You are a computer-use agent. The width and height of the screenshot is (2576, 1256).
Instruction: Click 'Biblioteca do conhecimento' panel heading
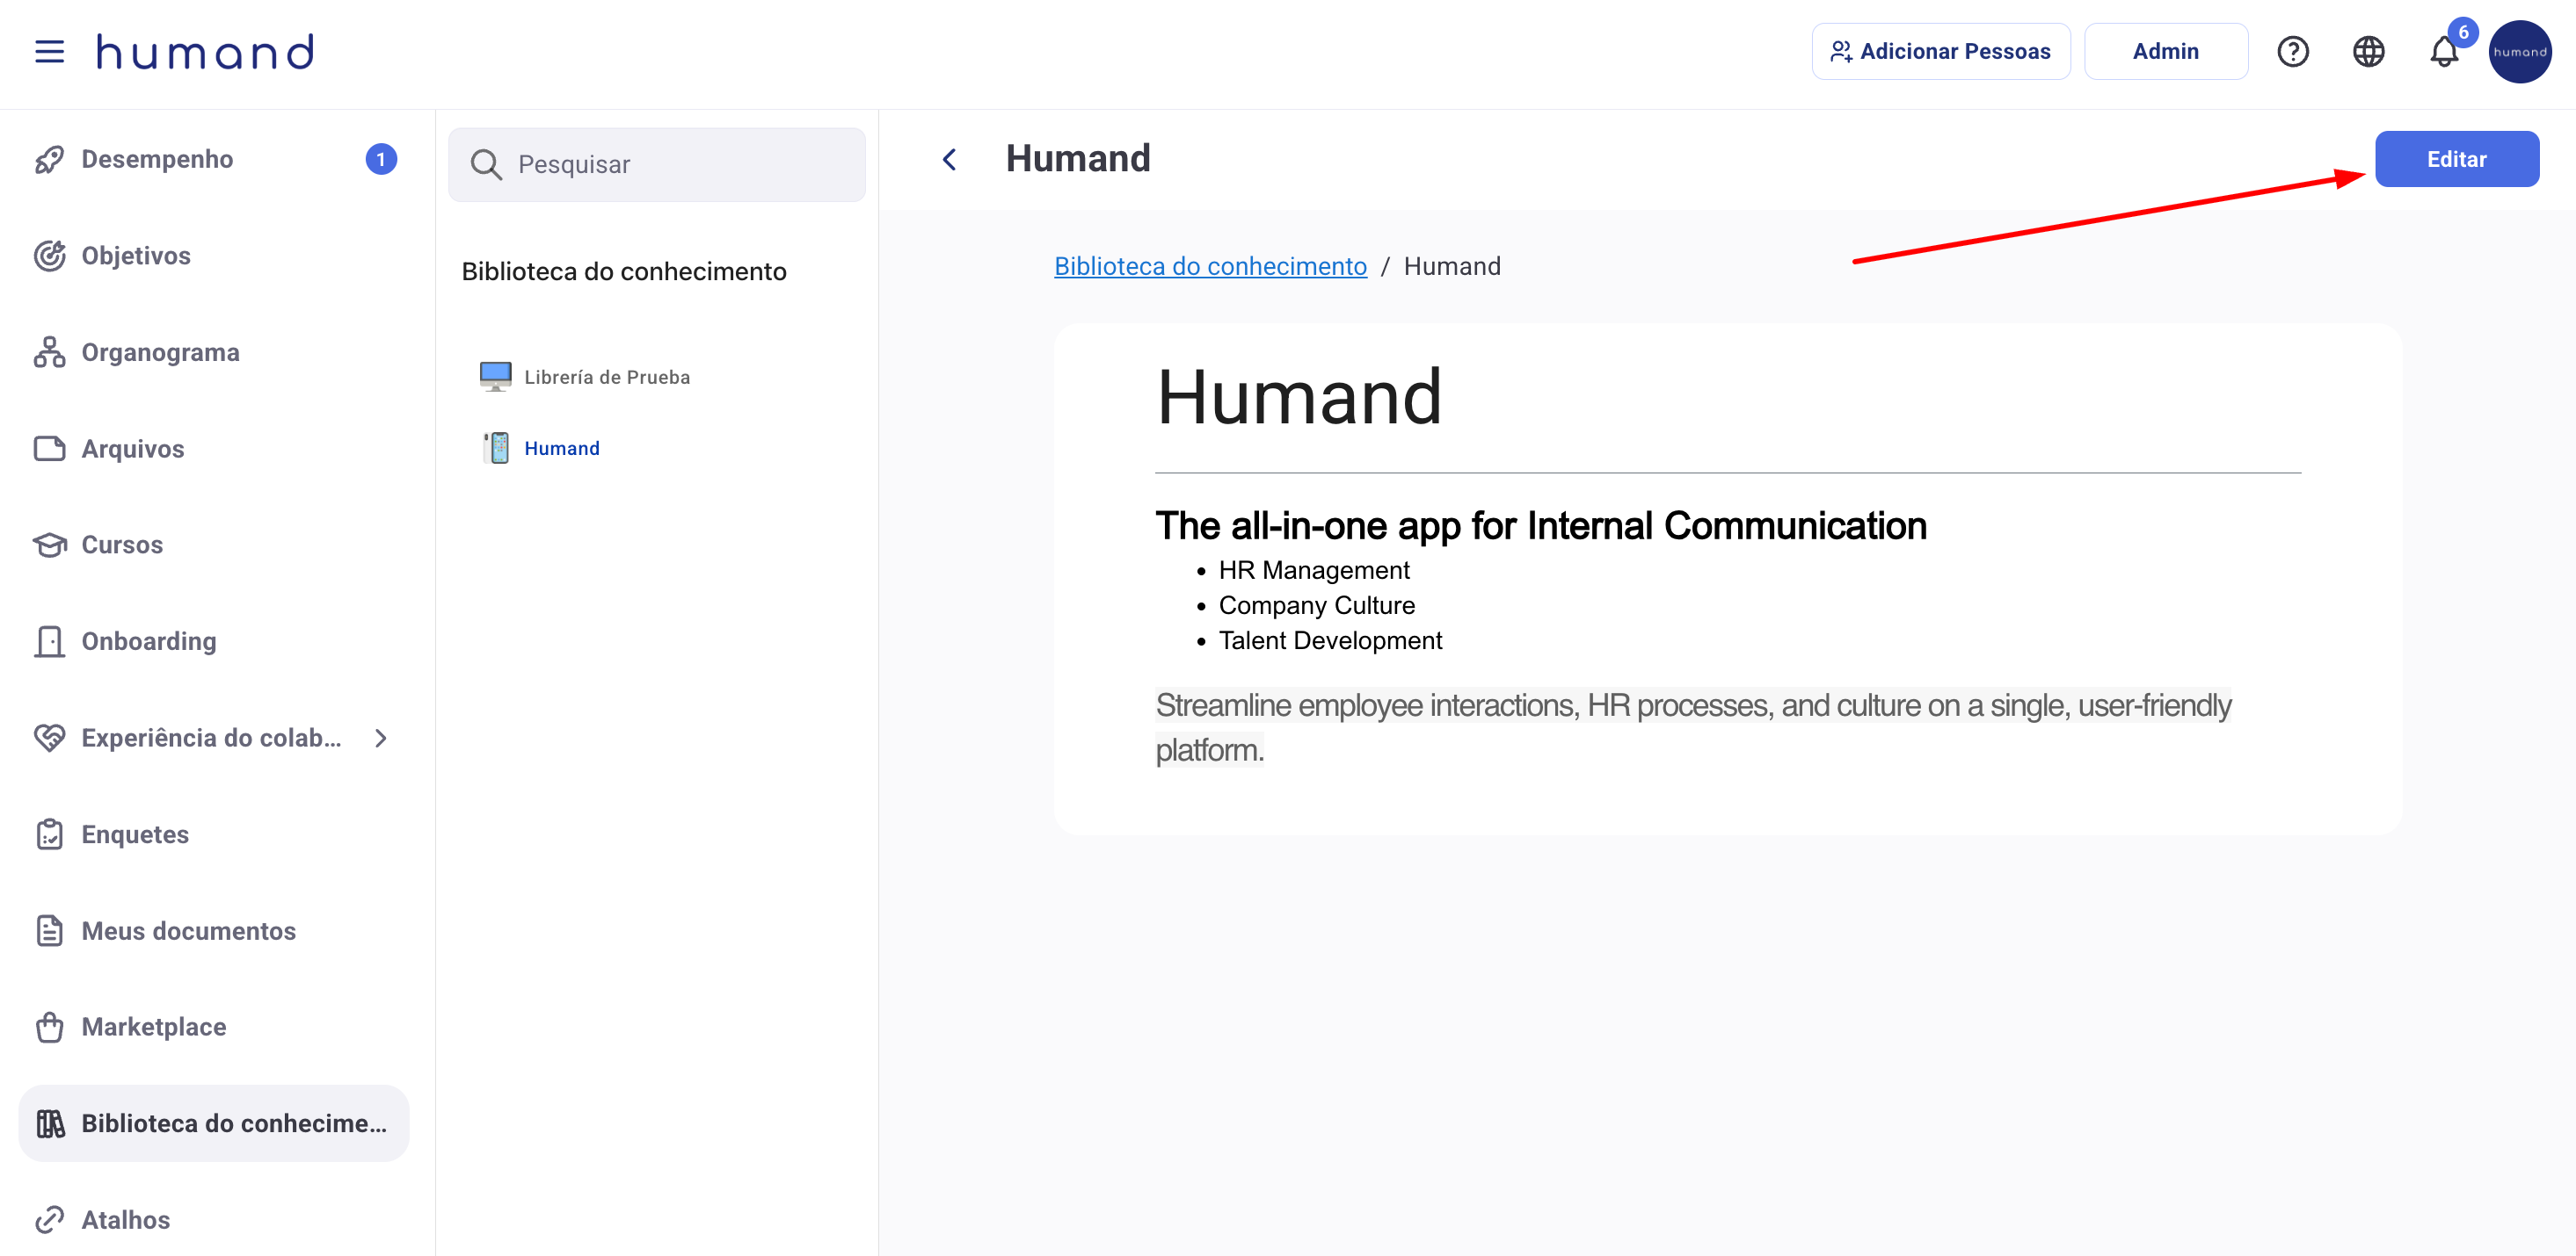coord(624,271)
